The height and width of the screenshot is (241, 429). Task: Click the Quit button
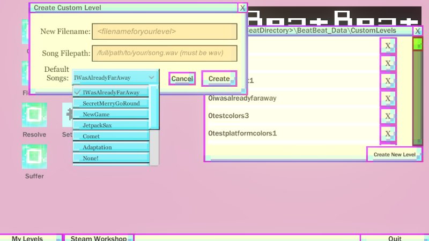[x=395, y=238]
